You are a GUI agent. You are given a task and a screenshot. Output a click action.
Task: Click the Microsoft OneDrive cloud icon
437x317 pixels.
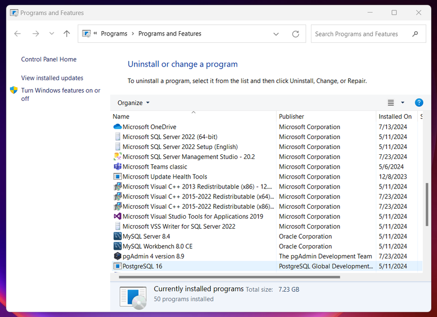pyautogui.click(x=118, y=126)
